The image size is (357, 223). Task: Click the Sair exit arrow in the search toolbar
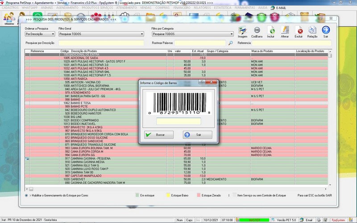pos(326,32)
